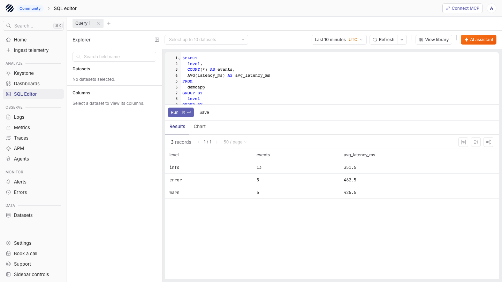
Task: Open Settings
Action: click(33, 243)
